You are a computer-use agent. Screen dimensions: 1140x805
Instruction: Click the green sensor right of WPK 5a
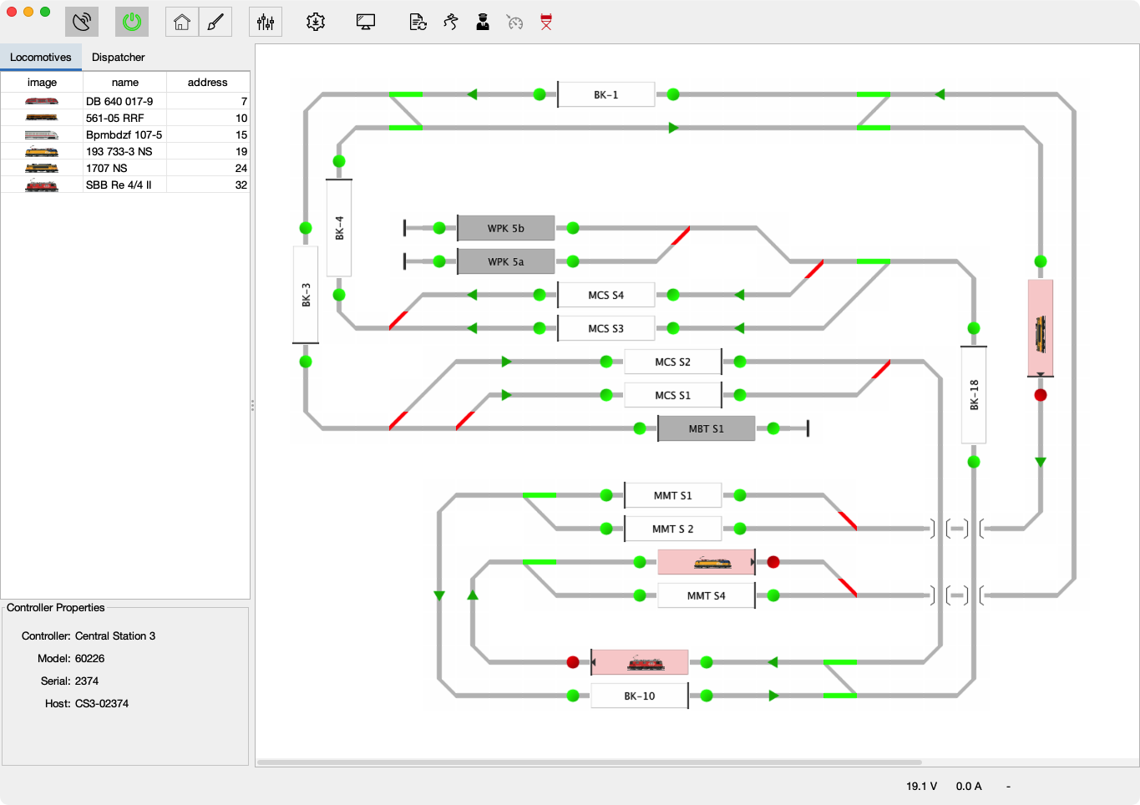tap(573, 261)
